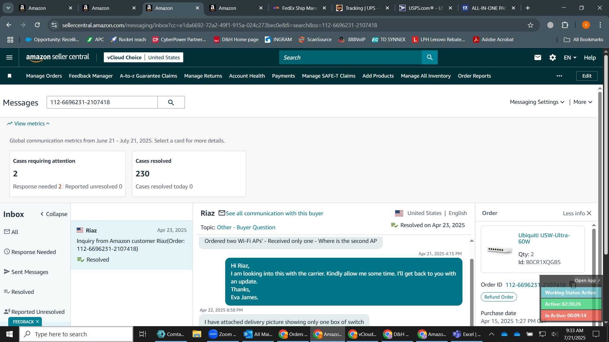Click the site information icon in address bar
The width and height of the screenshot is (609, 342).
[x=54, y=25]
